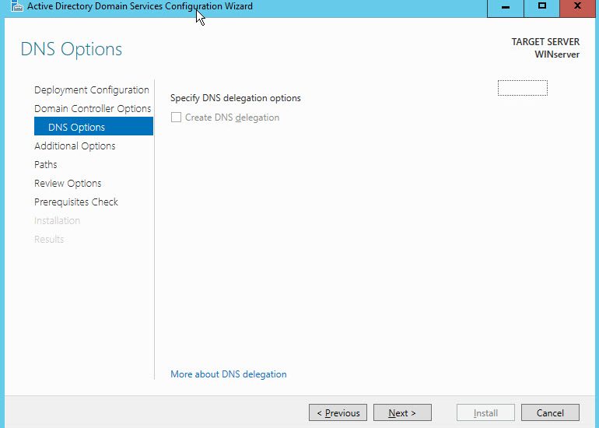Viewport: 599px width, 428px height.
Task: Jump to Additional Options step
Action: point(75,146)
